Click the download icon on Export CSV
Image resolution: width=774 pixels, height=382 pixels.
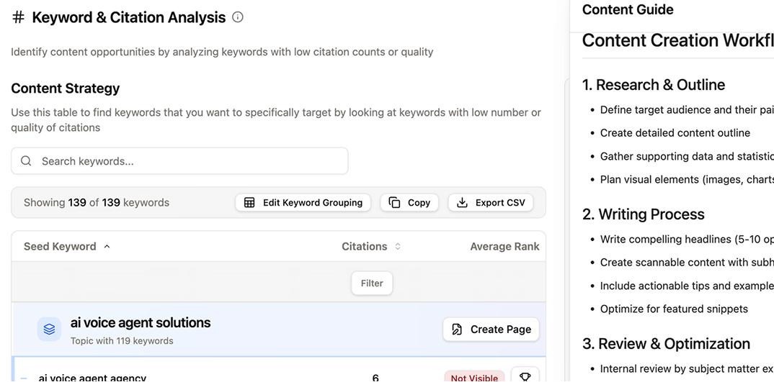463,203
